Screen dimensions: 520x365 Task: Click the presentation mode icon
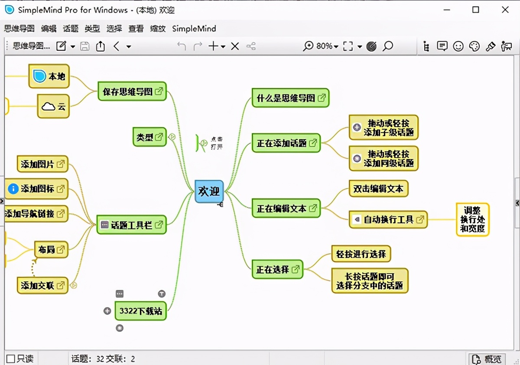coord(506,46)
